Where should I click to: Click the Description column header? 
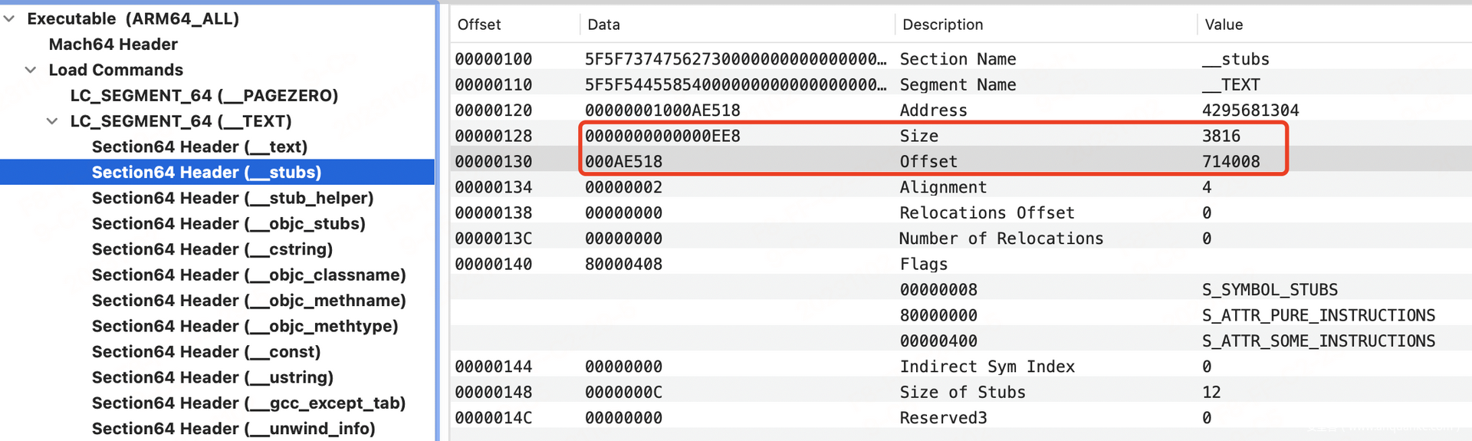[x=942, y=25]
